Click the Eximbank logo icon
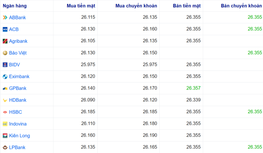Viewport: 263px width, 153px height. [x=5, y=76]
